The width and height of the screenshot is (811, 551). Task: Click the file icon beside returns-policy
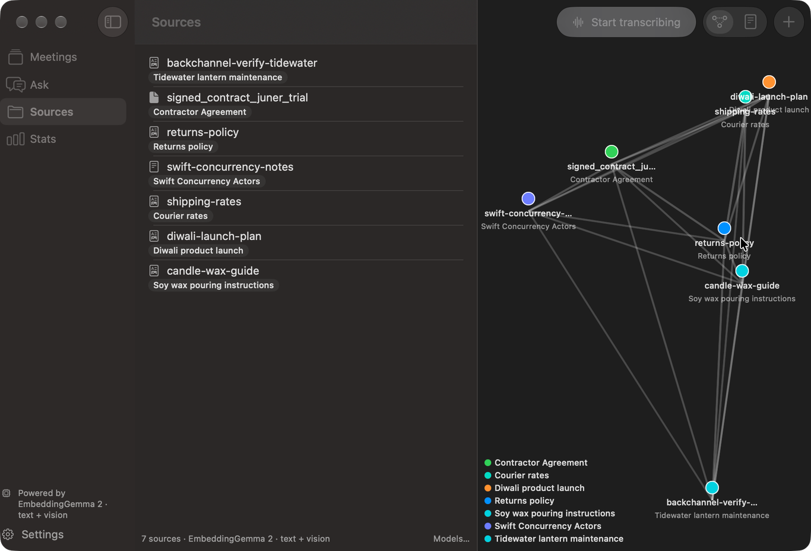coord(154,132)
